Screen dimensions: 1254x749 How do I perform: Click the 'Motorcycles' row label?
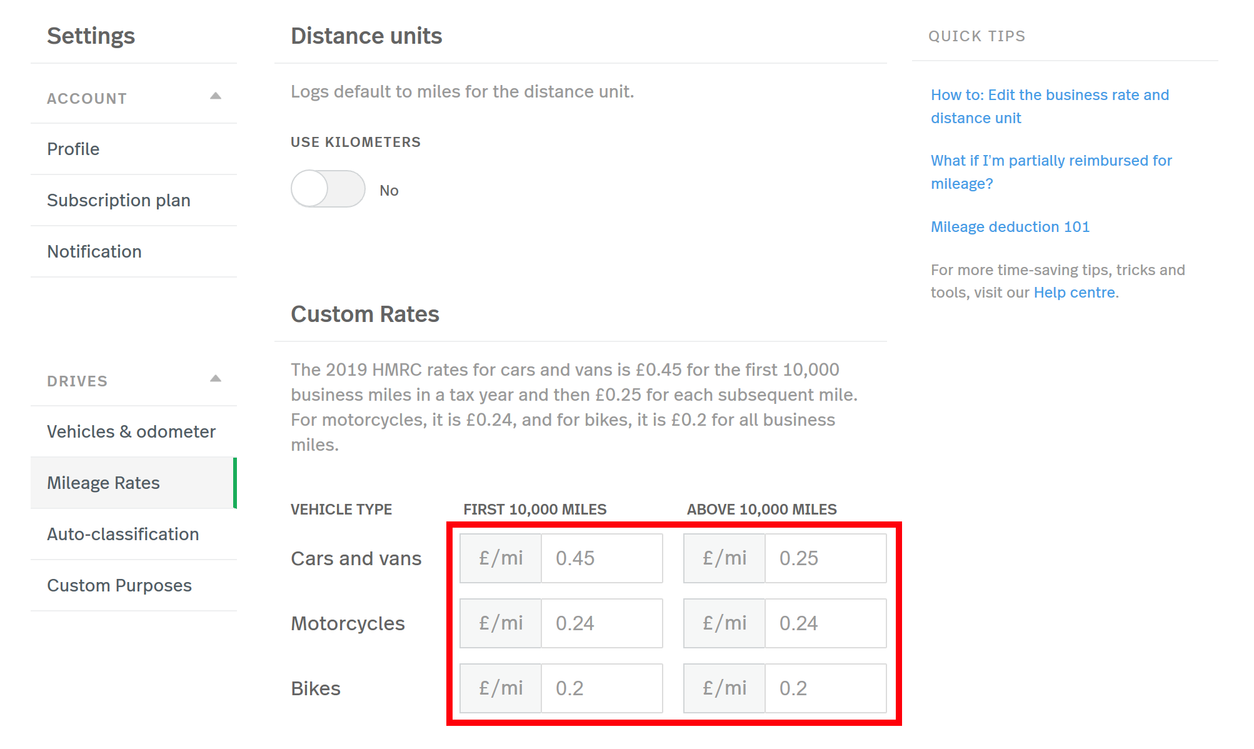pyautogui.click(x=348, y=623)
